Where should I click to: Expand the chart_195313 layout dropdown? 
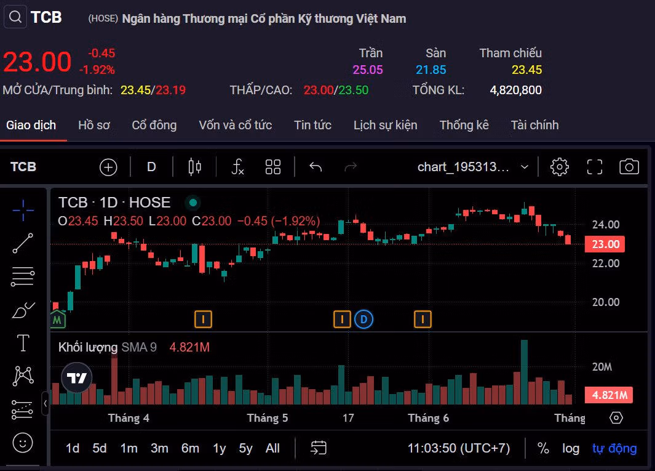tap(524, 167)
